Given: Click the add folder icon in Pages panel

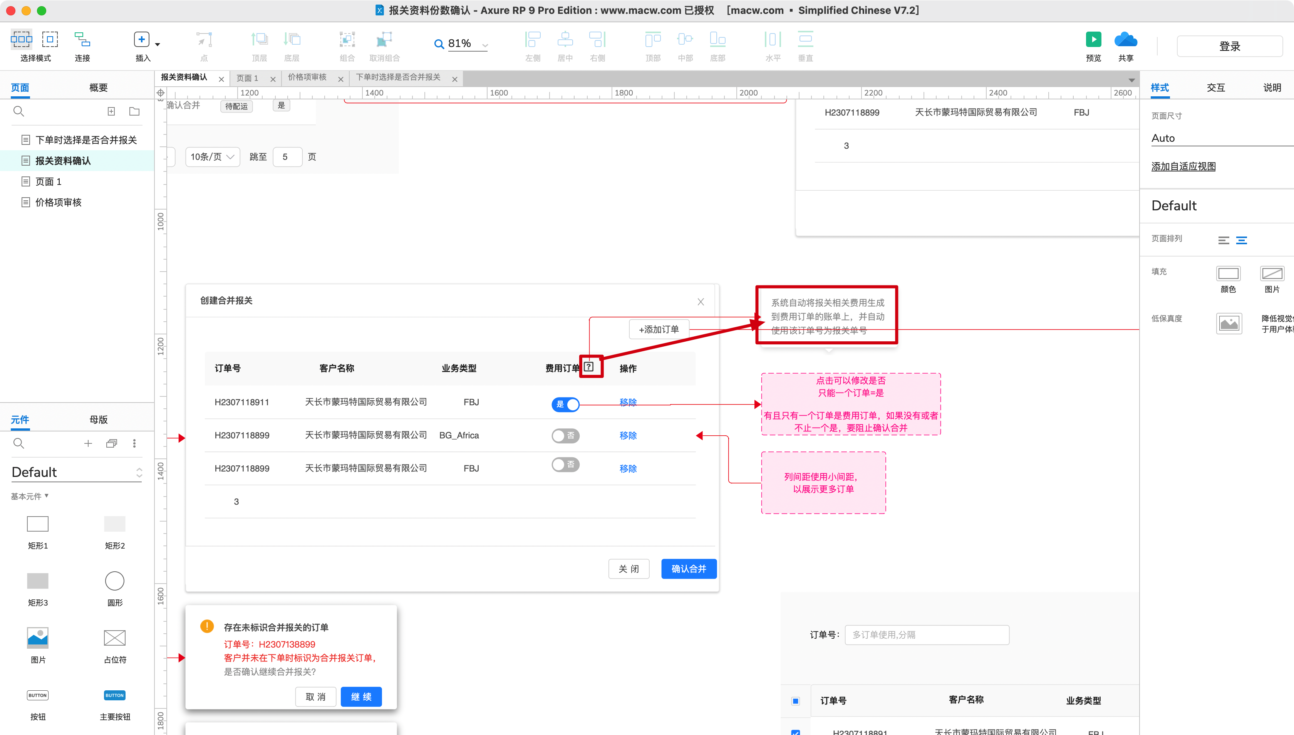Looking at the screenshot, I should click(134, 111).
